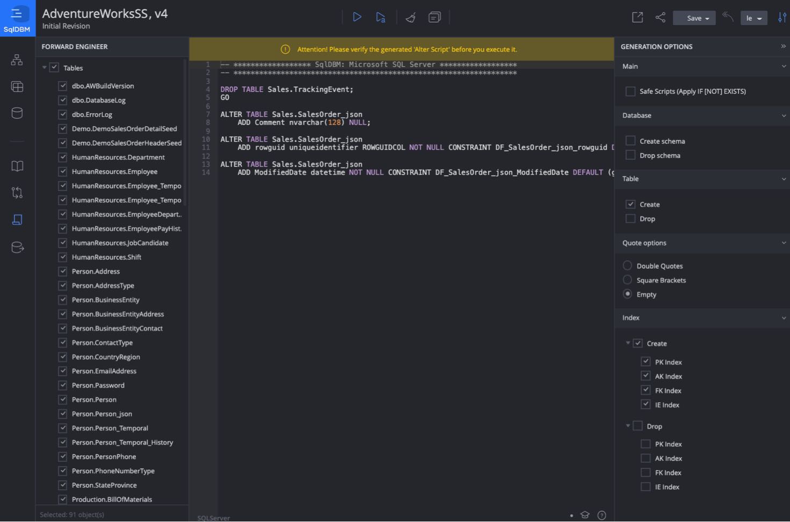This screenshot has height=522, width=790.
Task: Click line number 14 in the editor gutter
Action: 206,172
